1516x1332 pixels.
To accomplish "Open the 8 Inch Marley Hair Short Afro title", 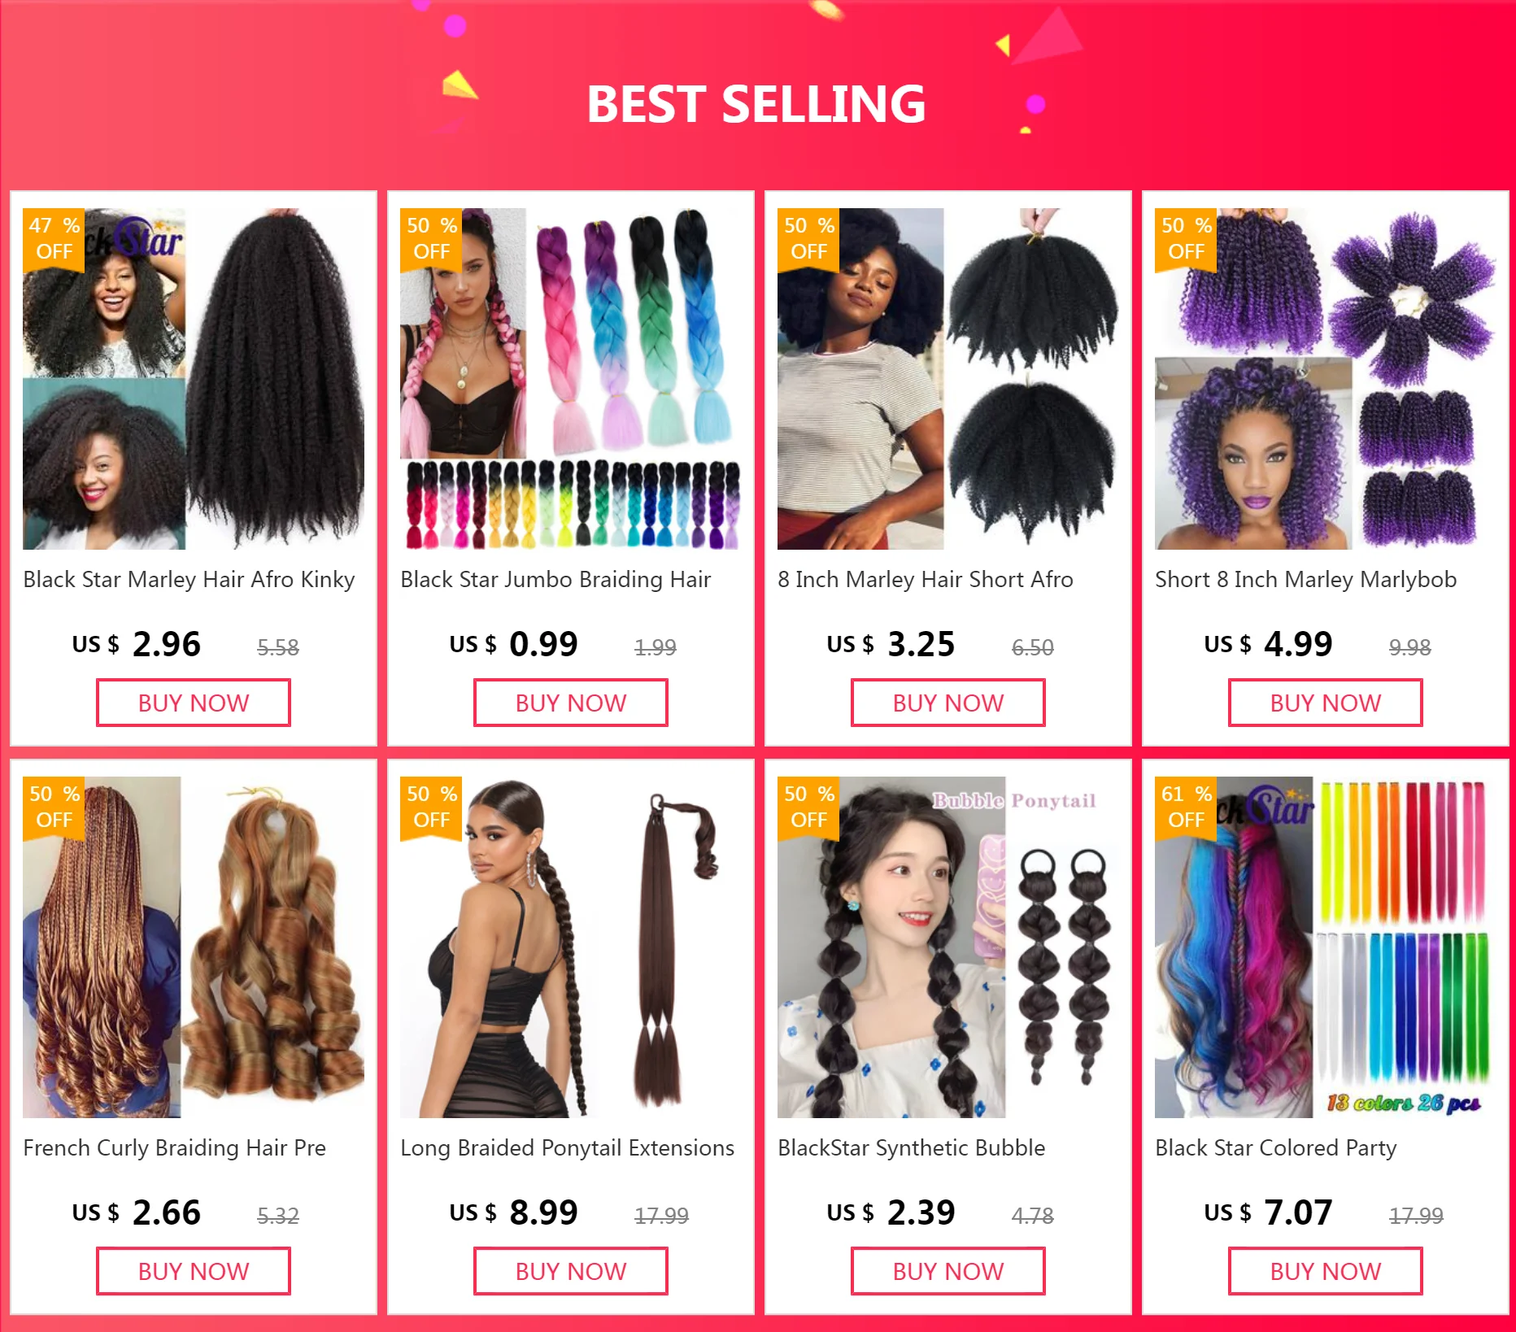I will coord(926,579).
